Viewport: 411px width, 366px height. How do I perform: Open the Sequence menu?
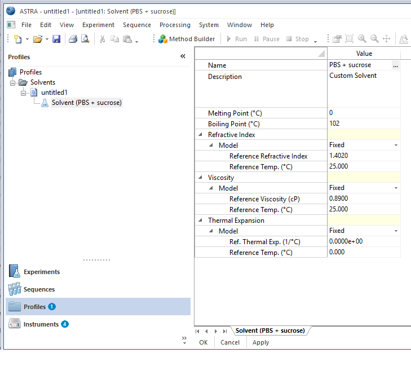click(137, 25)
